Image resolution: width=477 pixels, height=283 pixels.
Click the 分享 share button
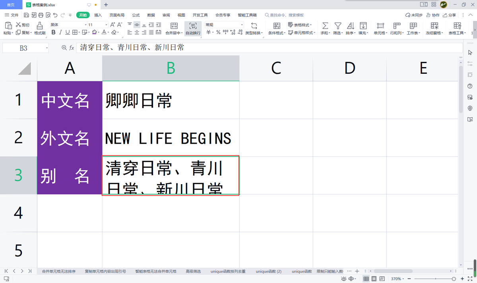(449, 15)
